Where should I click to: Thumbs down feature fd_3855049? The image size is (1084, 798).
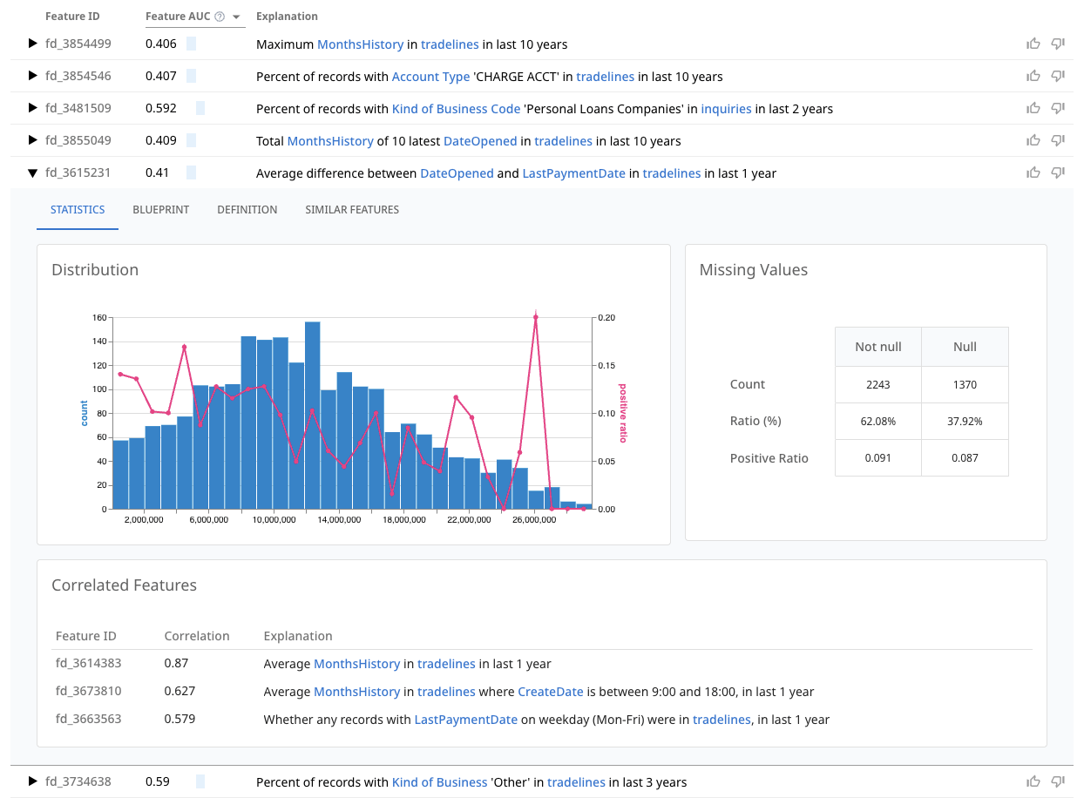(1058, 140)
